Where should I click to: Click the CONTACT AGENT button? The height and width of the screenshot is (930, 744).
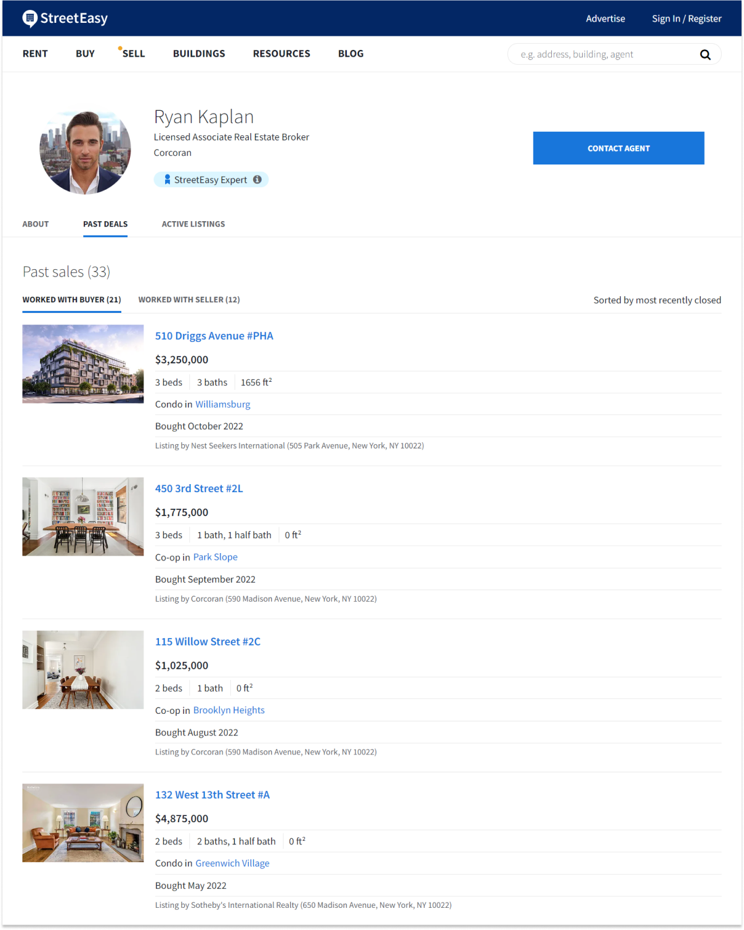point(618,148)
